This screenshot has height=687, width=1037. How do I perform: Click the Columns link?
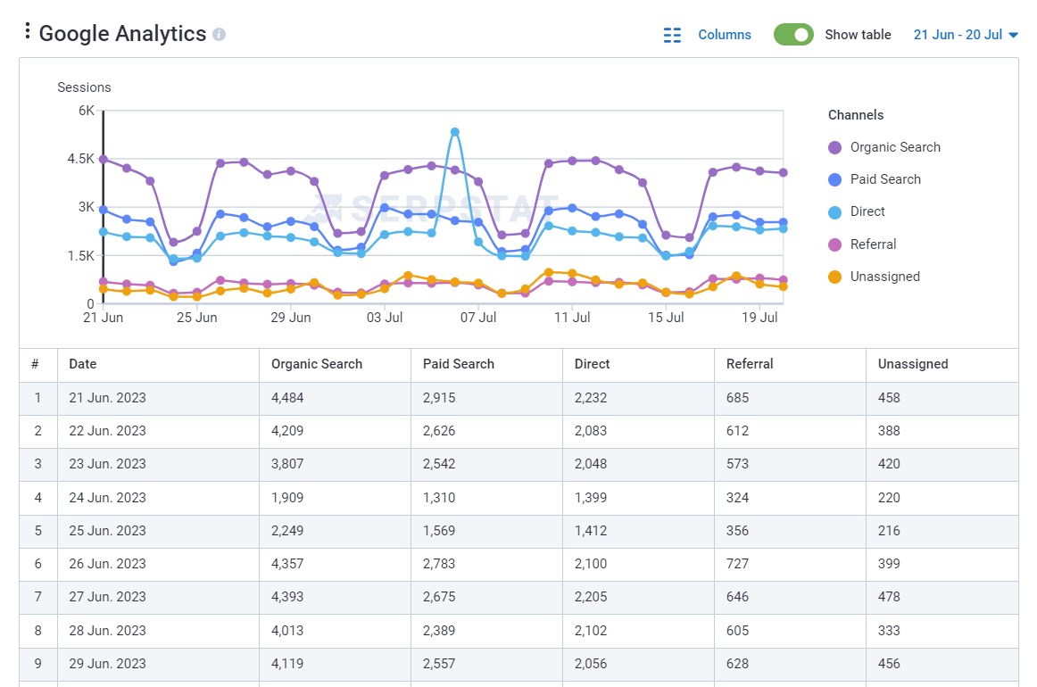point(725,34)
